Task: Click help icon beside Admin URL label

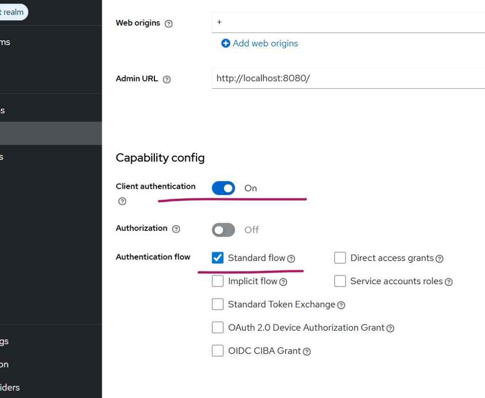Action: pyautogui.click(x=167, y=80)
